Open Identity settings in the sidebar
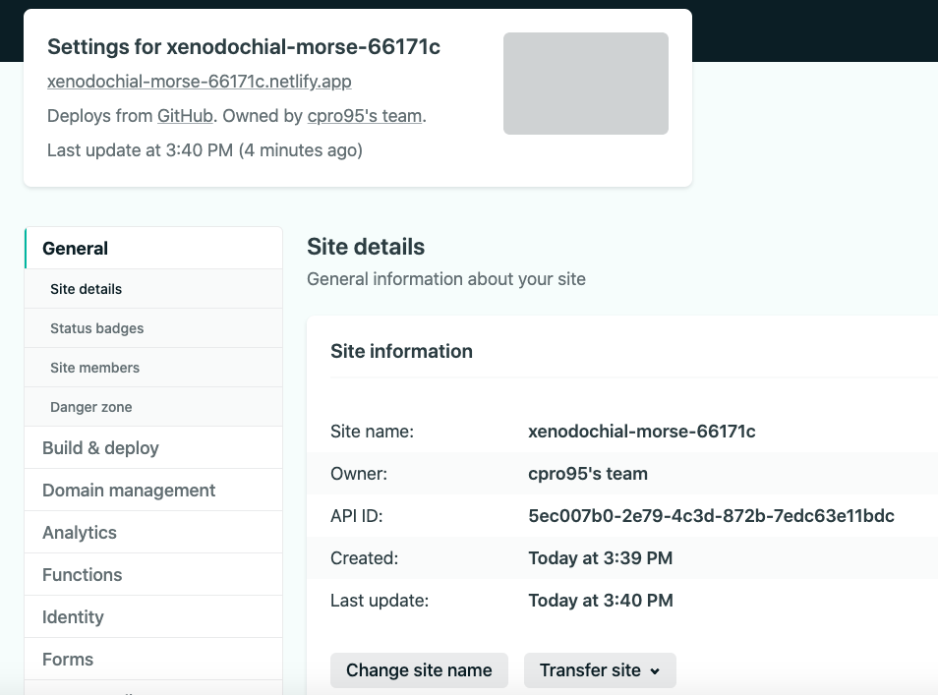 tap(153, 617)
